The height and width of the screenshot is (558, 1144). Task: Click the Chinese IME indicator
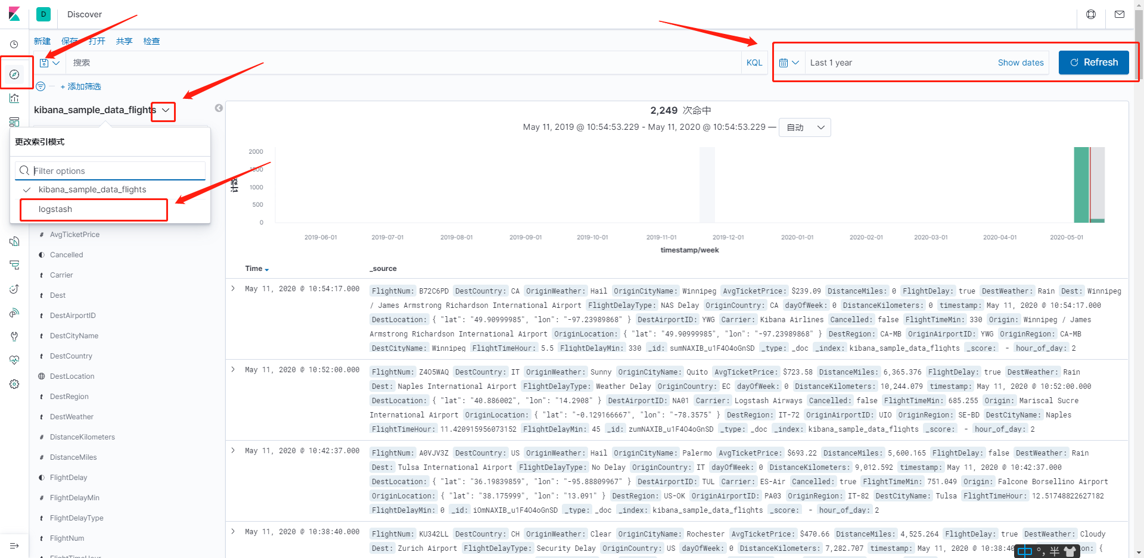tap(1025, 551)
